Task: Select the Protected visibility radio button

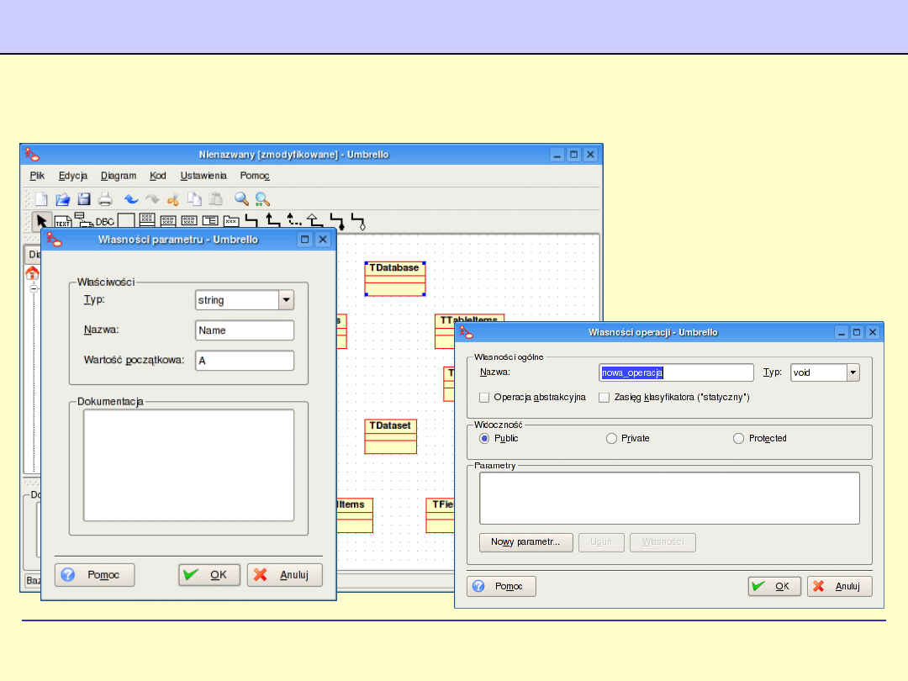Action: [738, 438]
